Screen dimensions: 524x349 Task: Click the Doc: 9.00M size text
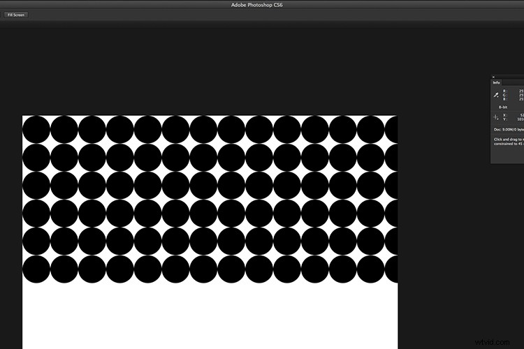coord(509,129)
